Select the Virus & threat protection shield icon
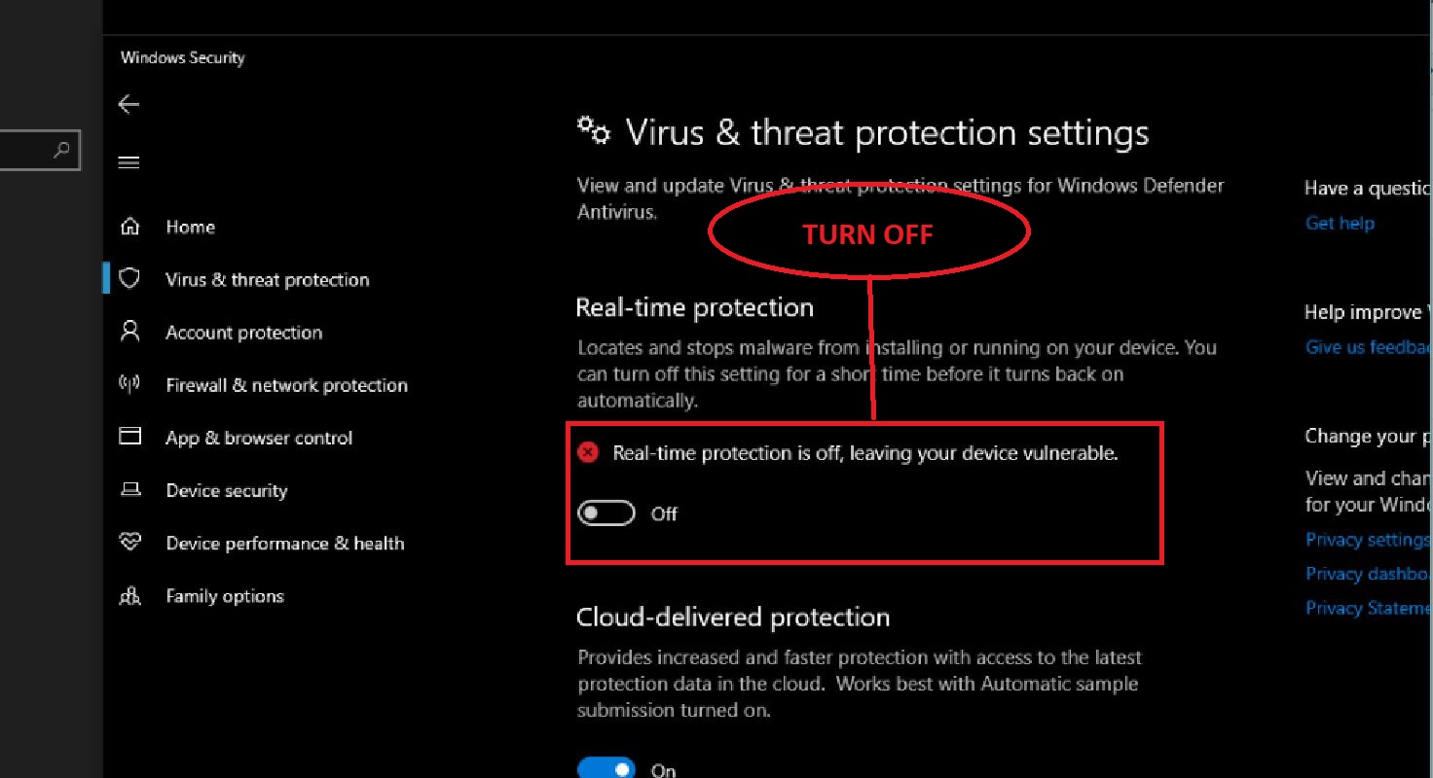Screen dimensions: 1433x778 (130, 279)
